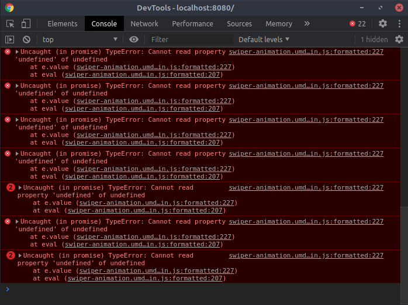This screenshot has height=305, width=408.
Task: Open the three-dot customize menu
Action: tap(399, 24)
